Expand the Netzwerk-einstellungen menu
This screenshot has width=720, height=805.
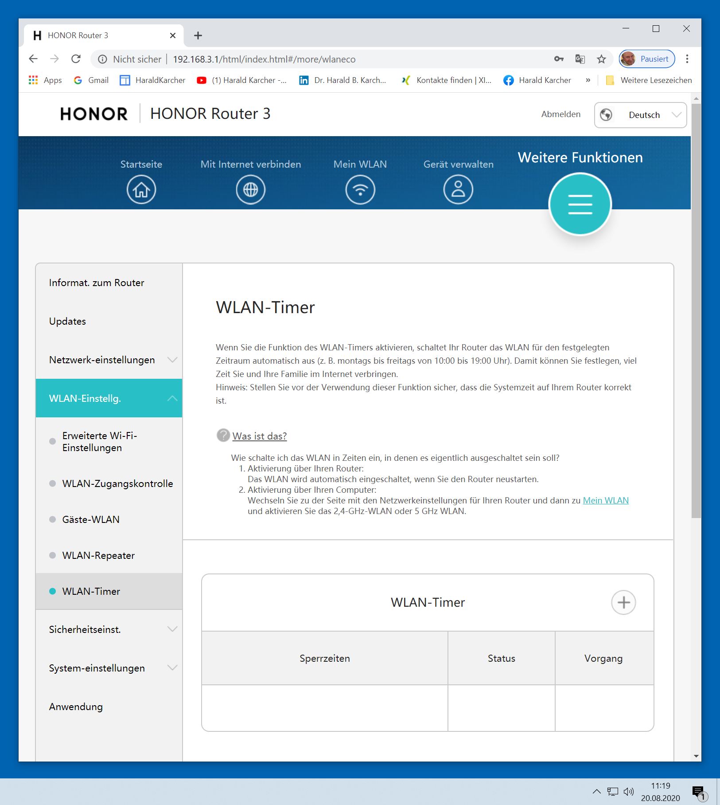point(109,360)
